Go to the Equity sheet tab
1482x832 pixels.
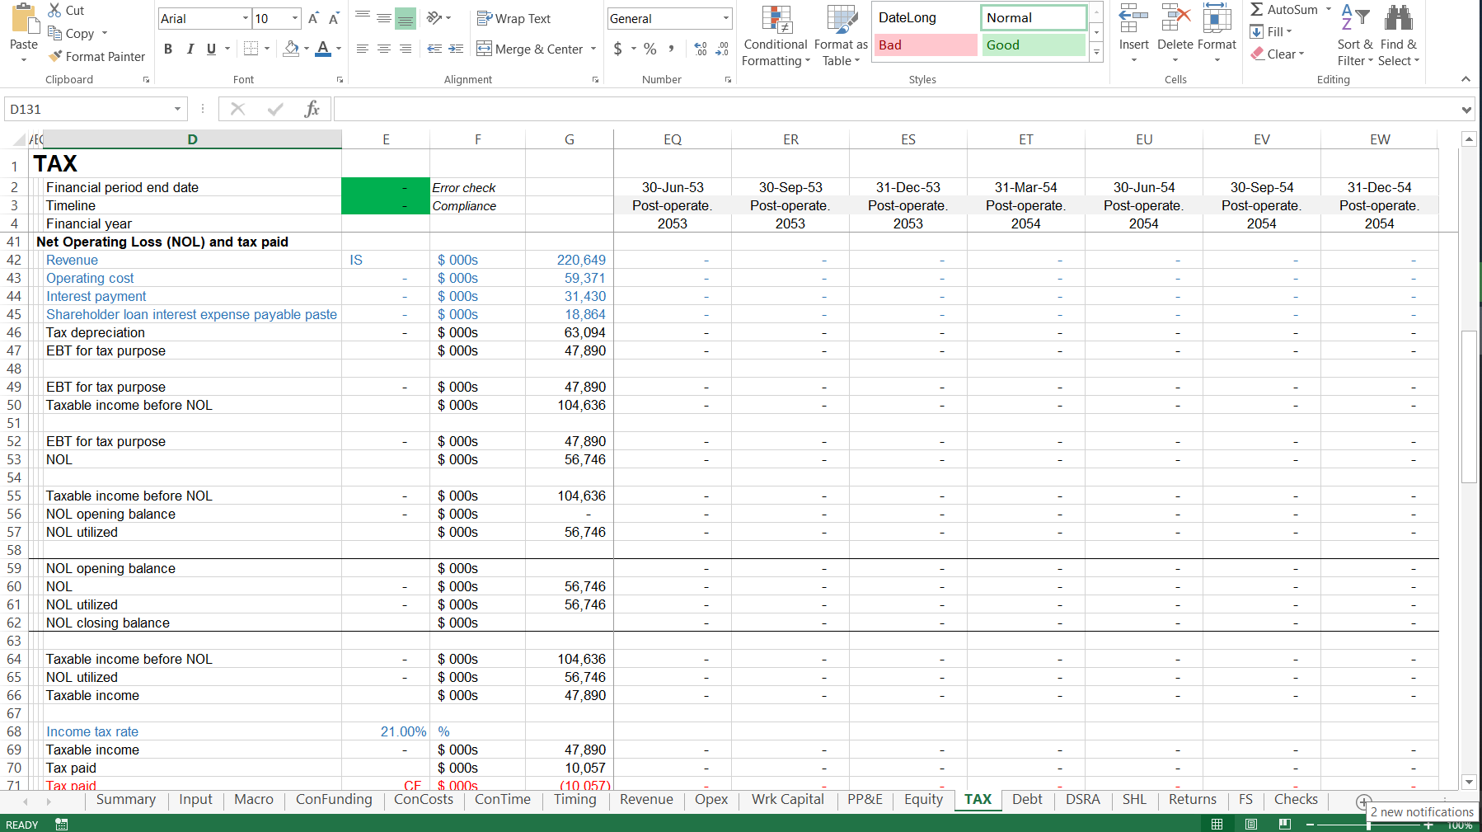pos(923,799)
